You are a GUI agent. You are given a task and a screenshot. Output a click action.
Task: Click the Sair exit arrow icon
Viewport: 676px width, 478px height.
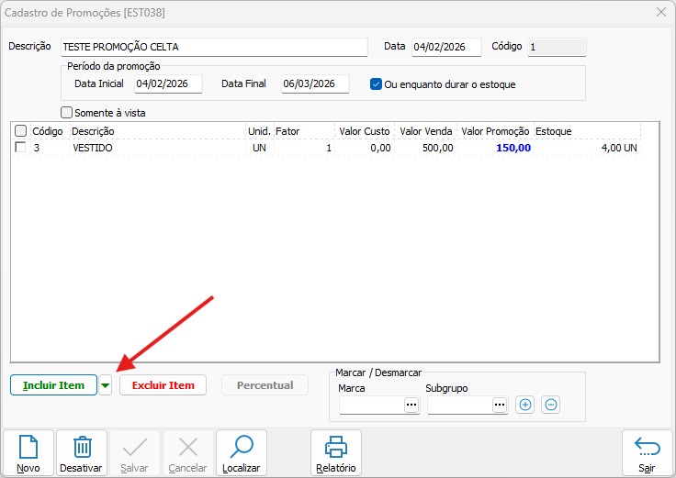[x=647, y=448]
